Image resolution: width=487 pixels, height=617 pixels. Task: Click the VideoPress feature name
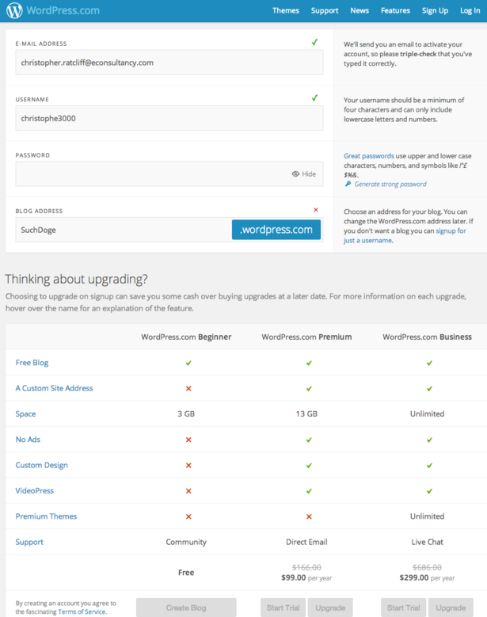pyautogui.click(x=35, y=491)
